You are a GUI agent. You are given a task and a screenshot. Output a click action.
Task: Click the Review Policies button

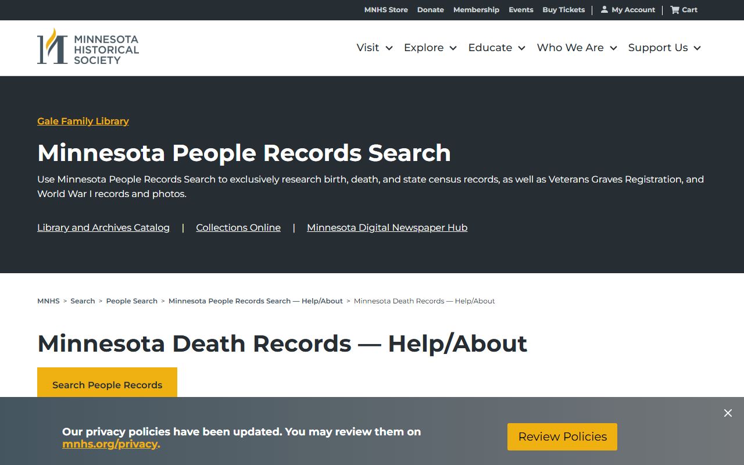(562, 437)
